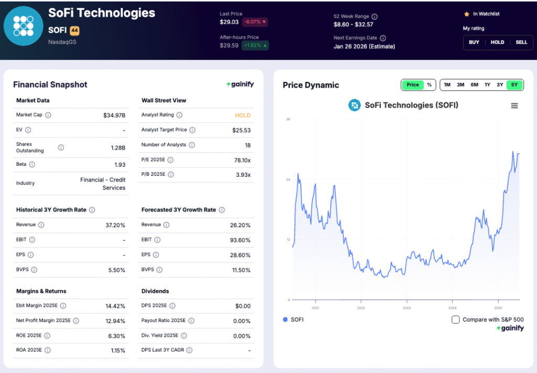Click the SELL rating button
This screenshot has height=373, width=537.
point(520,42)
